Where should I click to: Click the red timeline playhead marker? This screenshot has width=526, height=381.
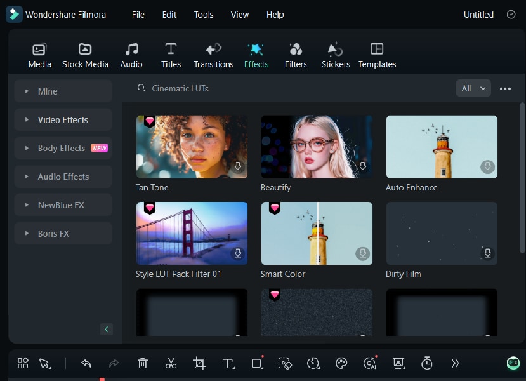[102, 379]
